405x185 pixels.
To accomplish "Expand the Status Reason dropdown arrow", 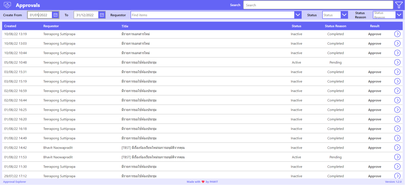I will tap(399, 15).
